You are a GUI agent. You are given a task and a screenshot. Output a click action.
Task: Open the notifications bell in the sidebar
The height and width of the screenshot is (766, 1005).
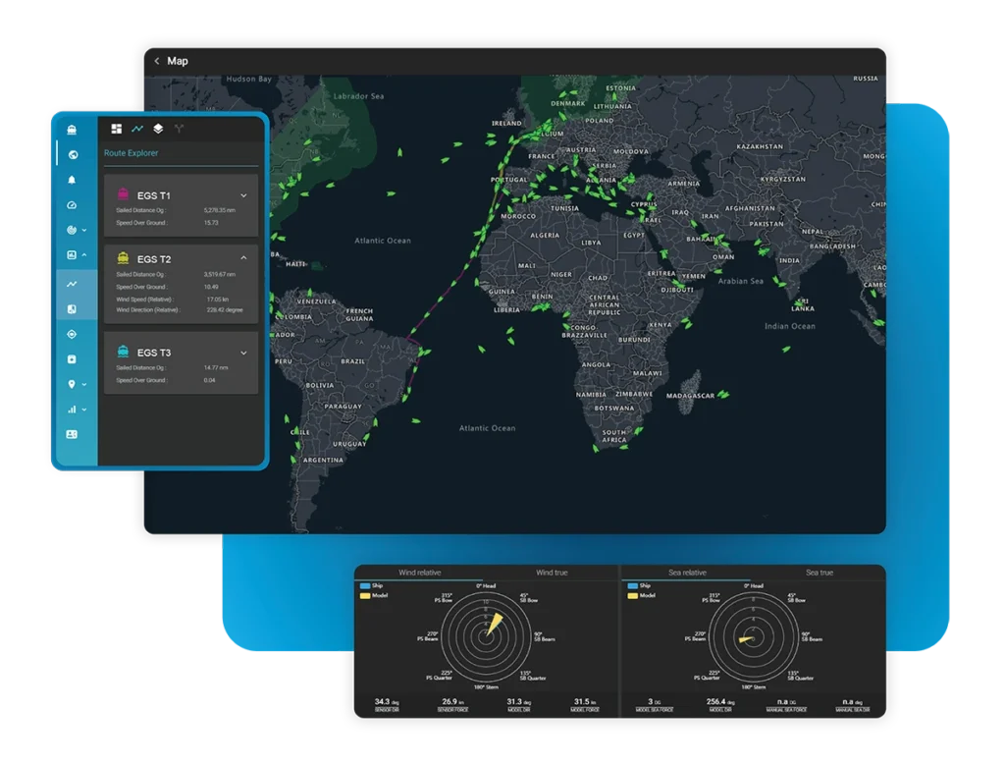(73, 180)
